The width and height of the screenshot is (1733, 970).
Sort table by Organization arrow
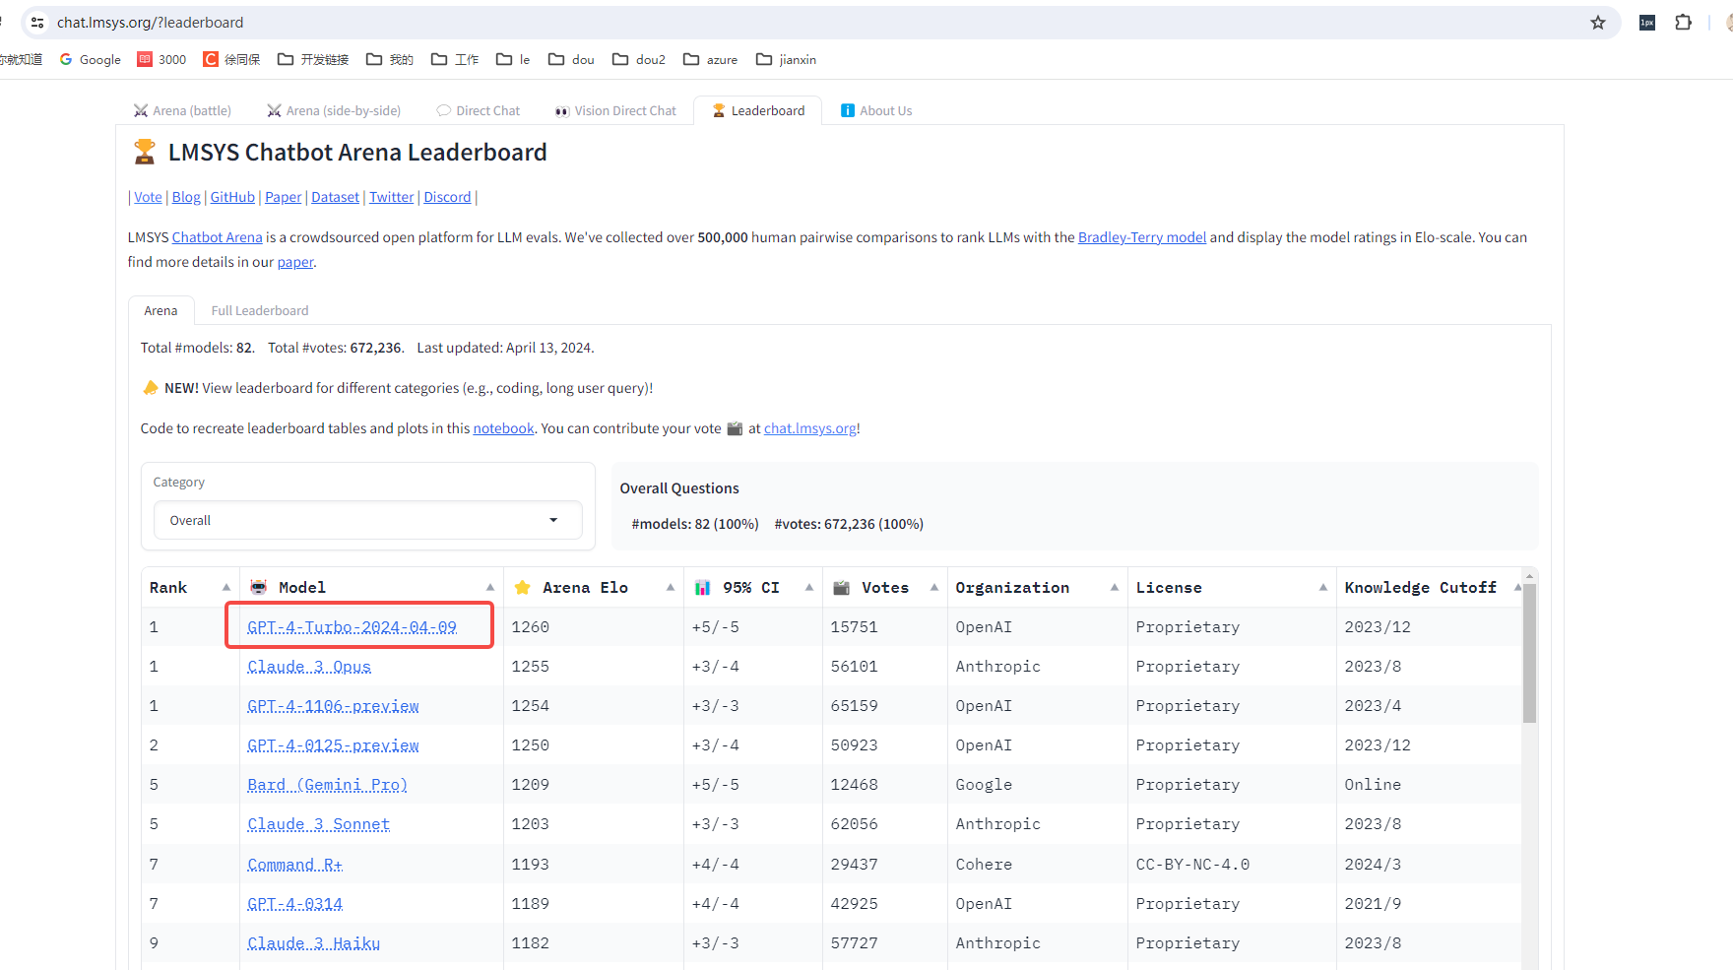[x=1115, y=588]
